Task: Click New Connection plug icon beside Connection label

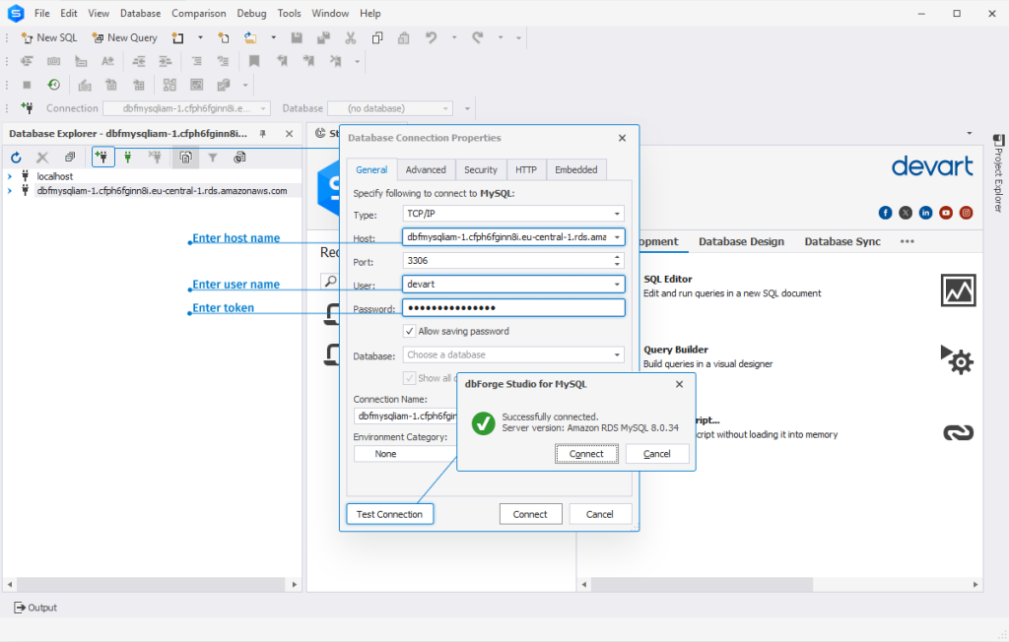Action: pyautogui.click(x=27, y=108)
